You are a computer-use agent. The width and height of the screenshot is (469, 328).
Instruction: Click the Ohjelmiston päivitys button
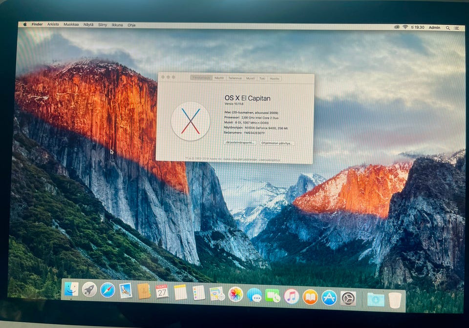pyautogui.click(x=277, y=143)
